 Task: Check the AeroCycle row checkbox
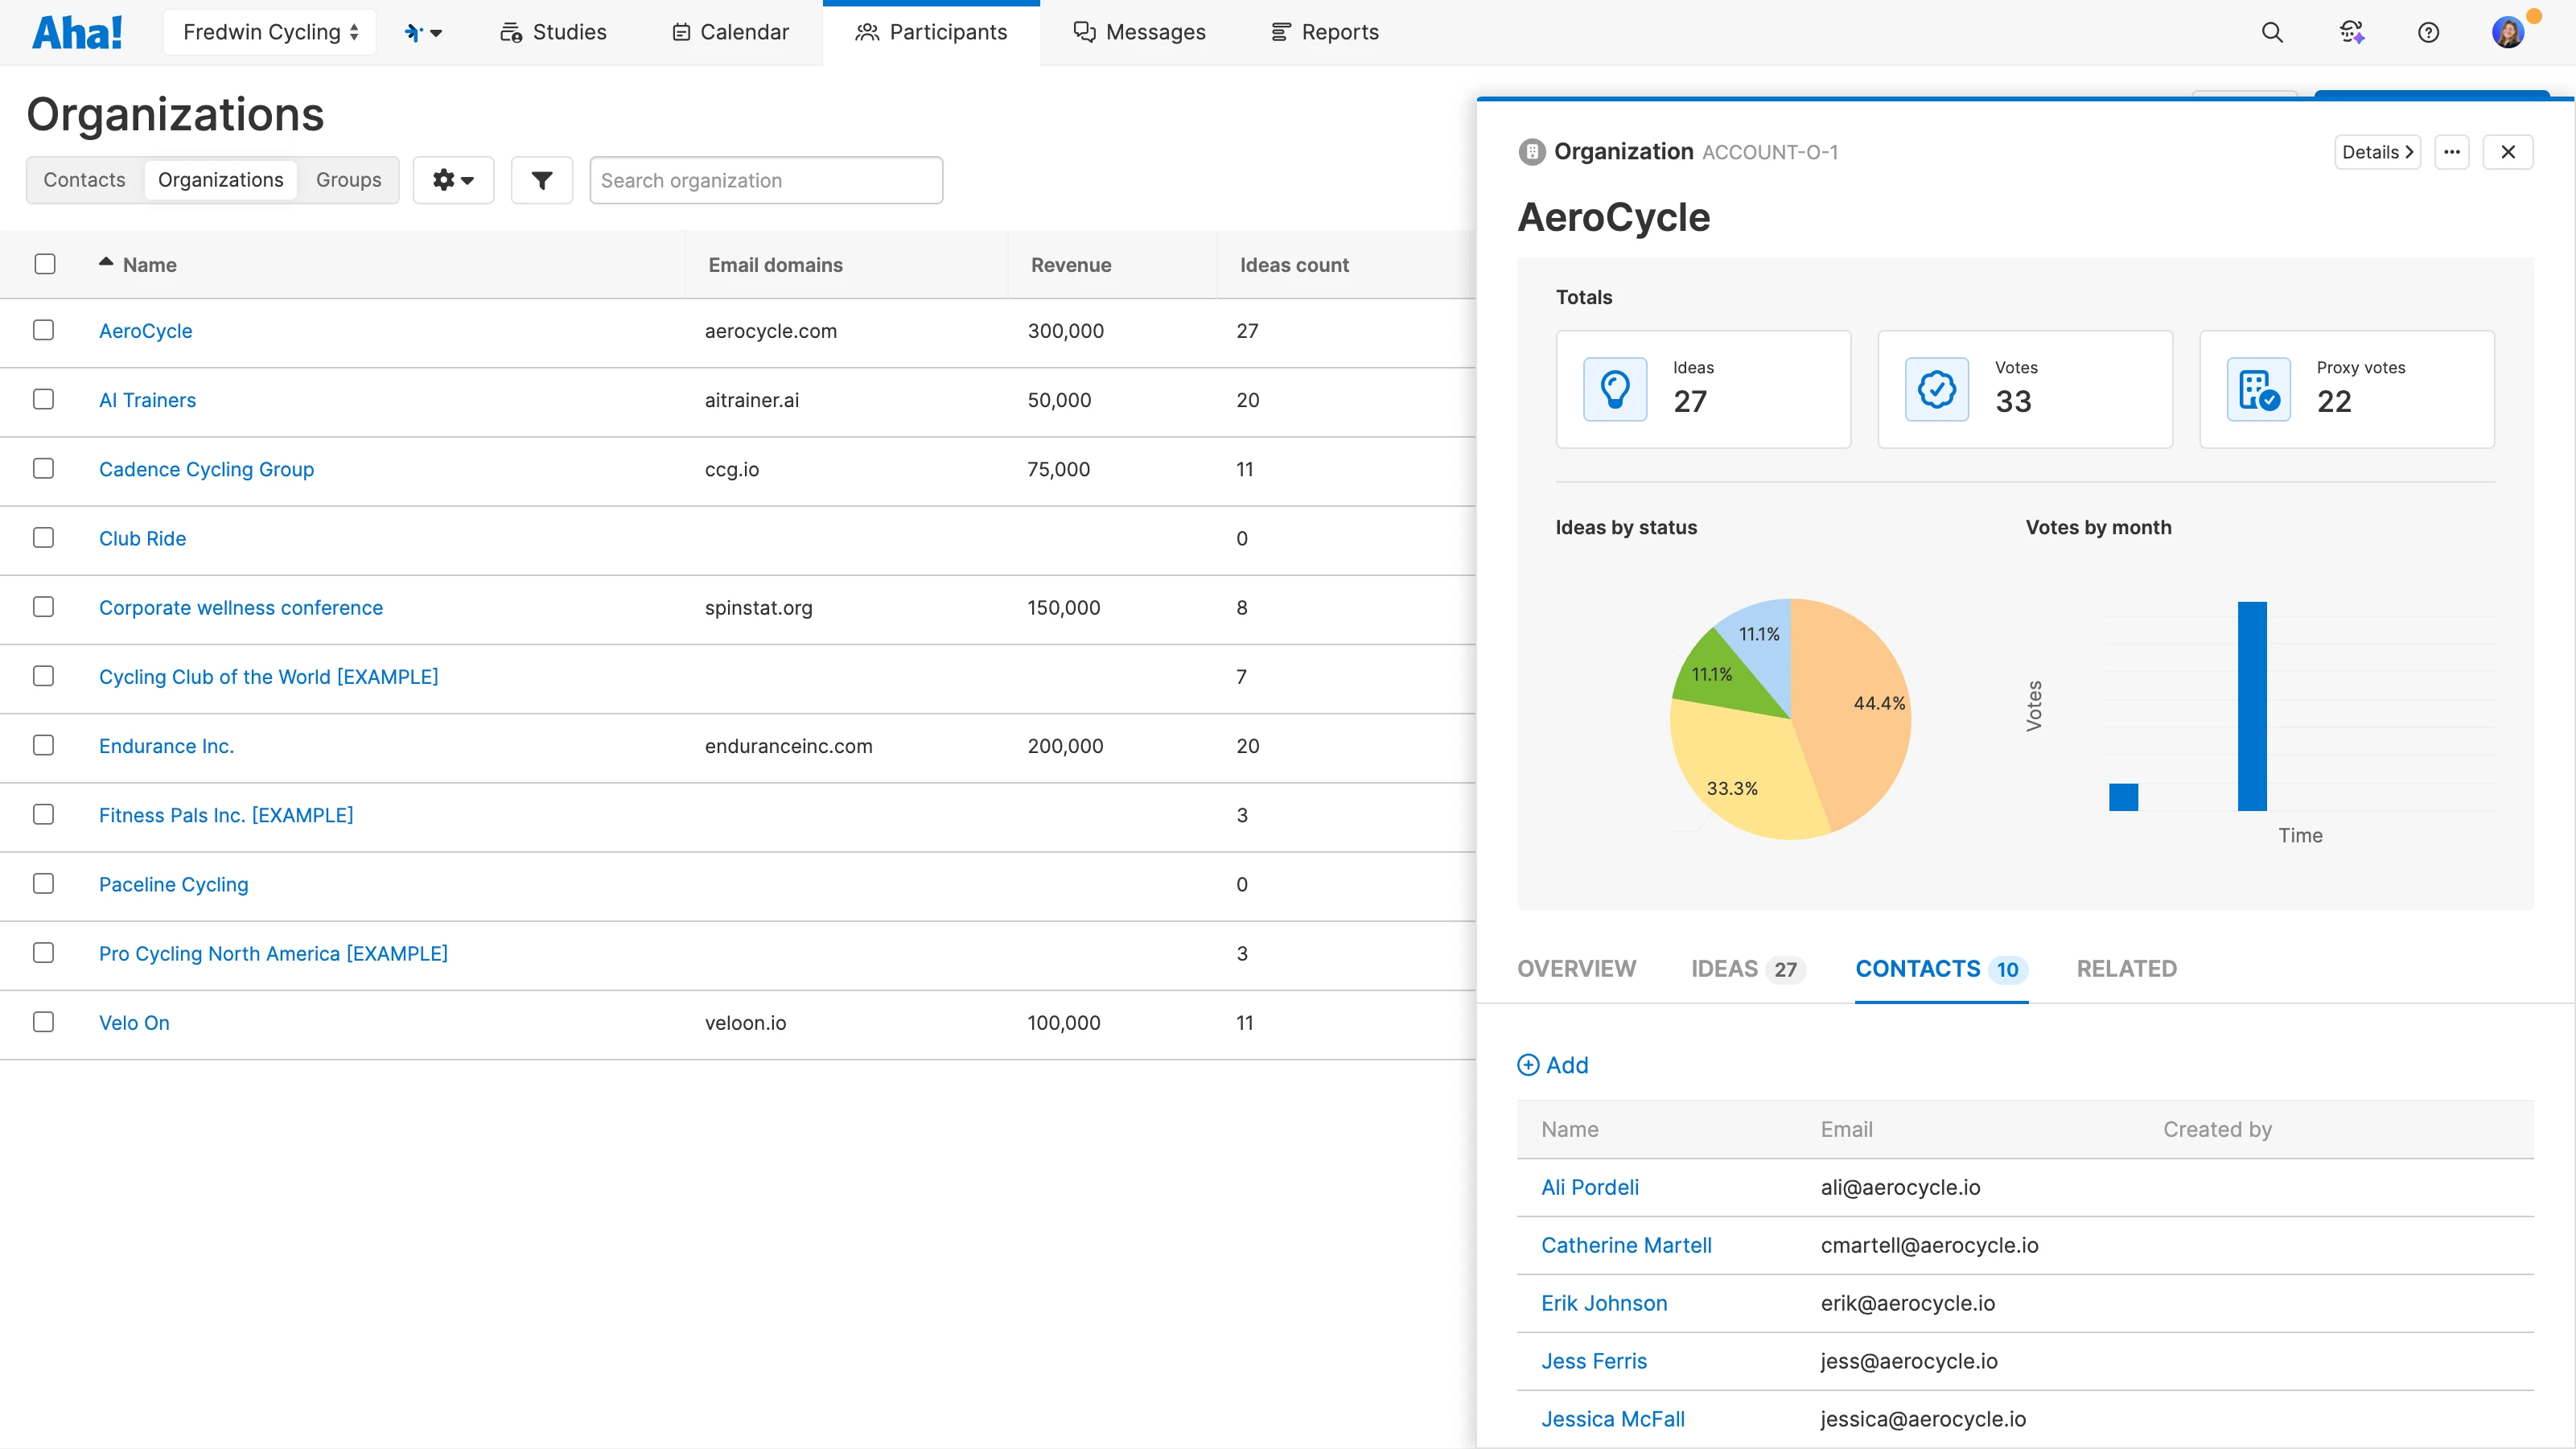coord(43,330)
